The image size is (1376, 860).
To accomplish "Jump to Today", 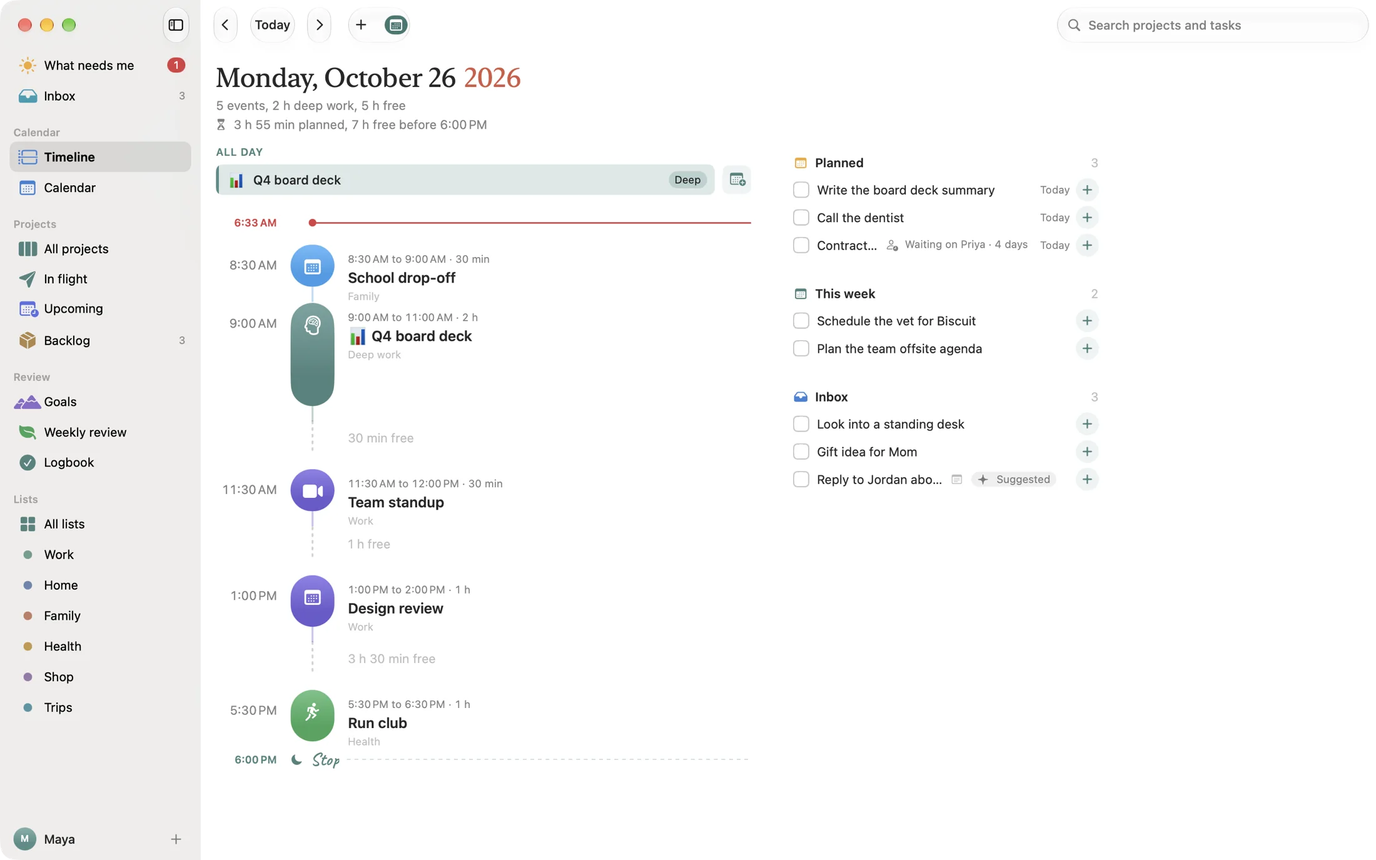I will coord(272,25).
